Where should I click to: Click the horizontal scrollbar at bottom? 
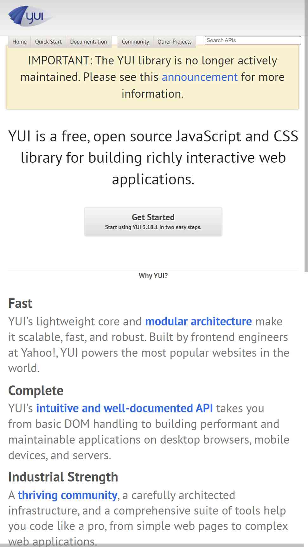152,545
